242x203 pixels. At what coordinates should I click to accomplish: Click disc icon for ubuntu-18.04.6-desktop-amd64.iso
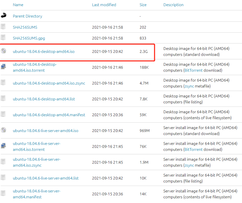point(3,51)
